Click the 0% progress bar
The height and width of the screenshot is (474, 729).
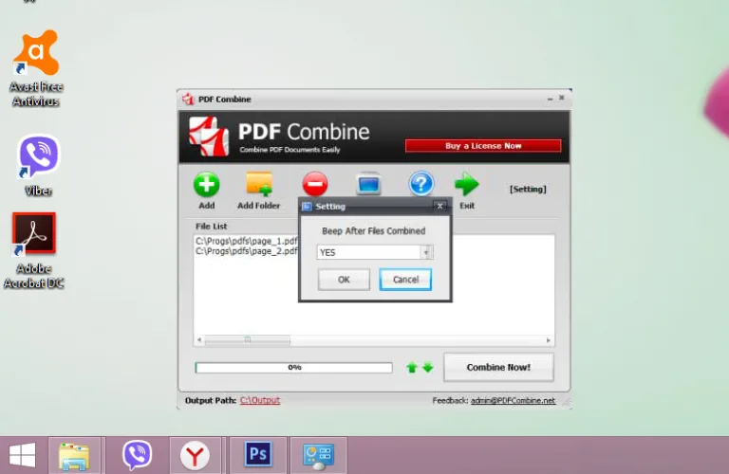pos(294,367)
